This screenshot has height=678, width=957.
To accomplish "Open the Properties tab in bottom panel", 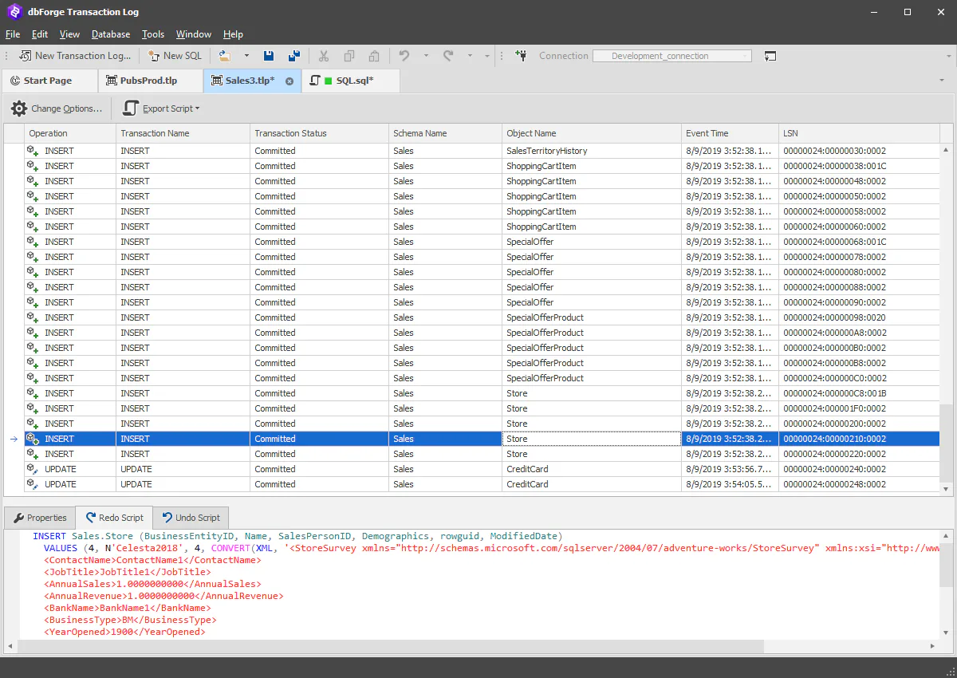I will click(40, 518).
